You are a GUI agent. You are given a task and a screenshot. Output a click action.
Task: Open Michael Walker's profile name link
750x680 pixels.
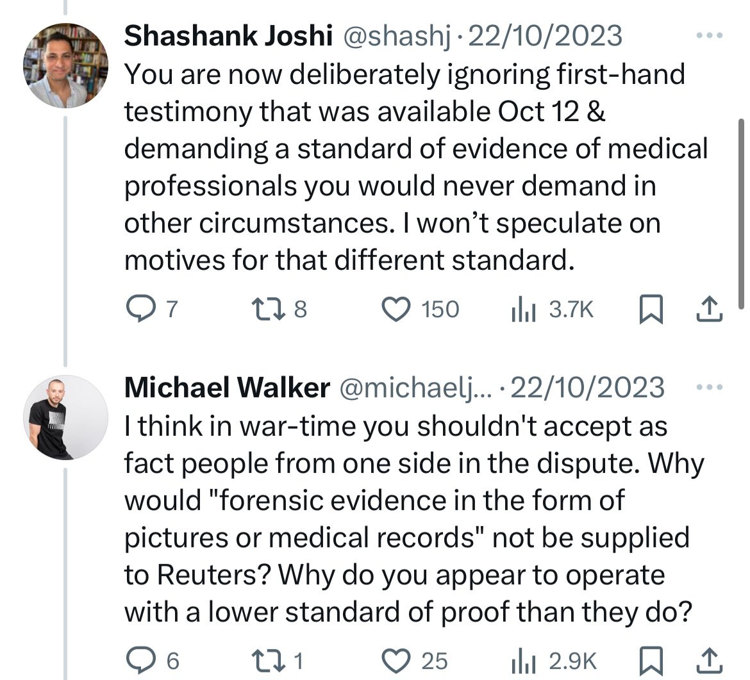click(227, 387)
